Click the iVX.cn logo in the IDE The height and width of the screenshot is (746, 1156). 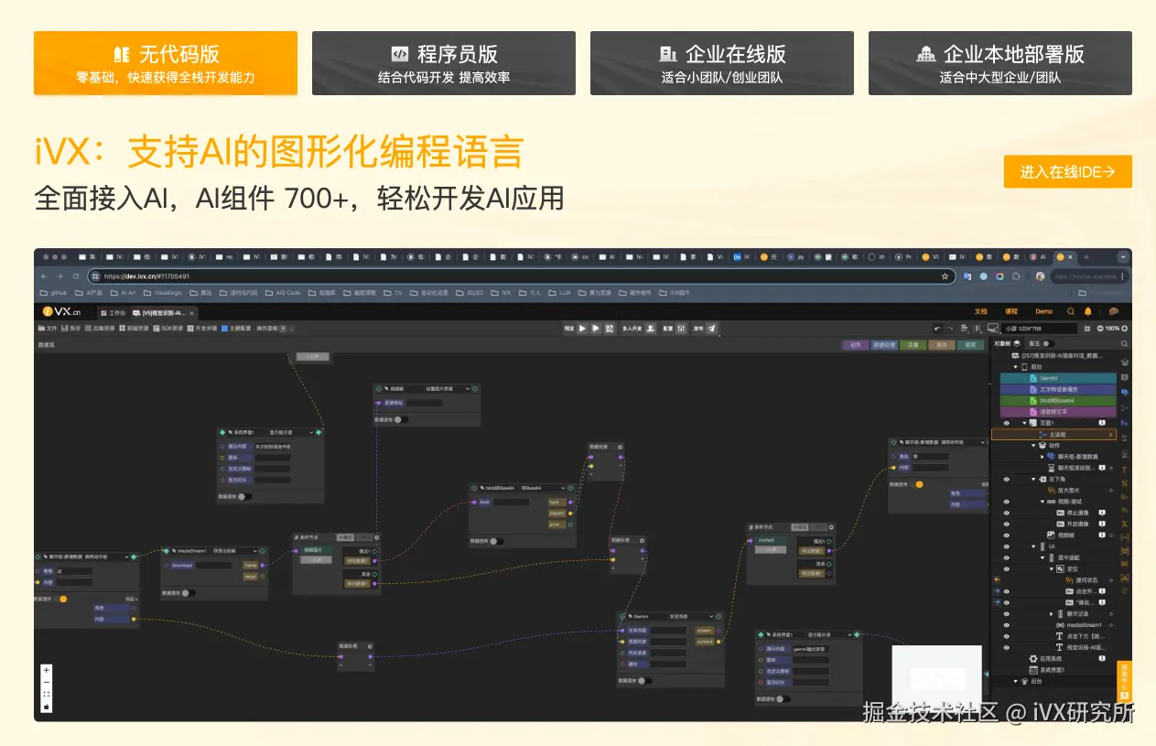(x=61, y=312)
